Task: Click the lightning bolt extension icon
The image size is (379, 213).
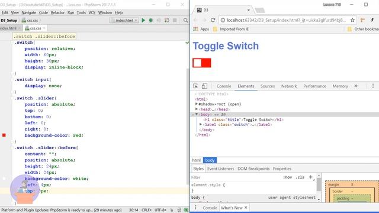Action: click(372, 20)
